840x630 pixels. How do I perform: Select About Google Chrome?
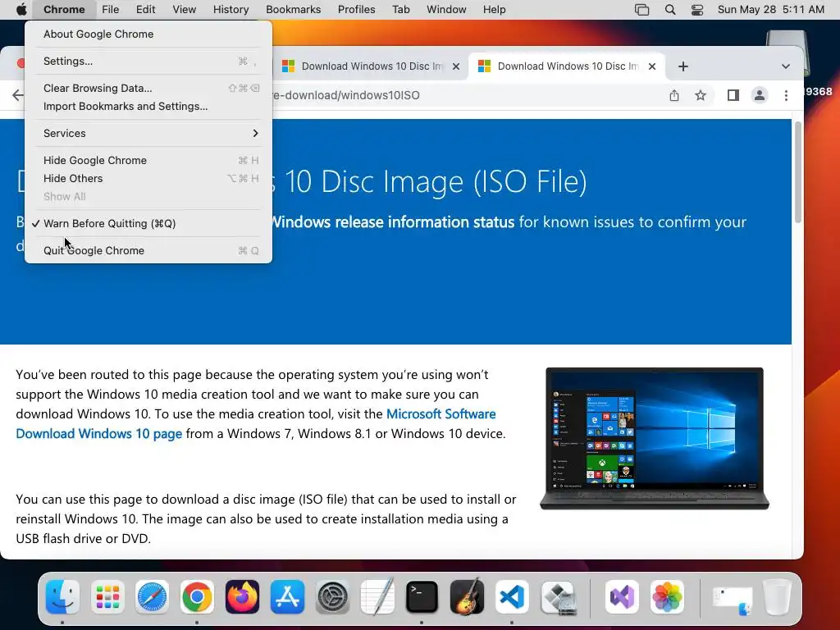148,34
